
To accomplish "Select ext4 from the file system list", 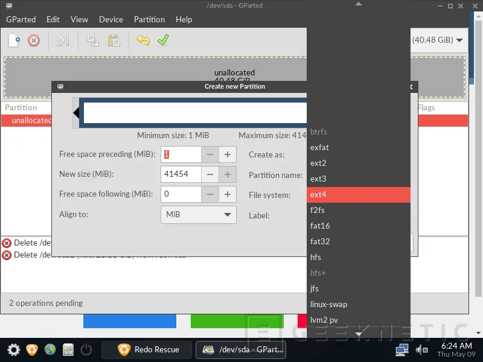I will click(359, 195).
